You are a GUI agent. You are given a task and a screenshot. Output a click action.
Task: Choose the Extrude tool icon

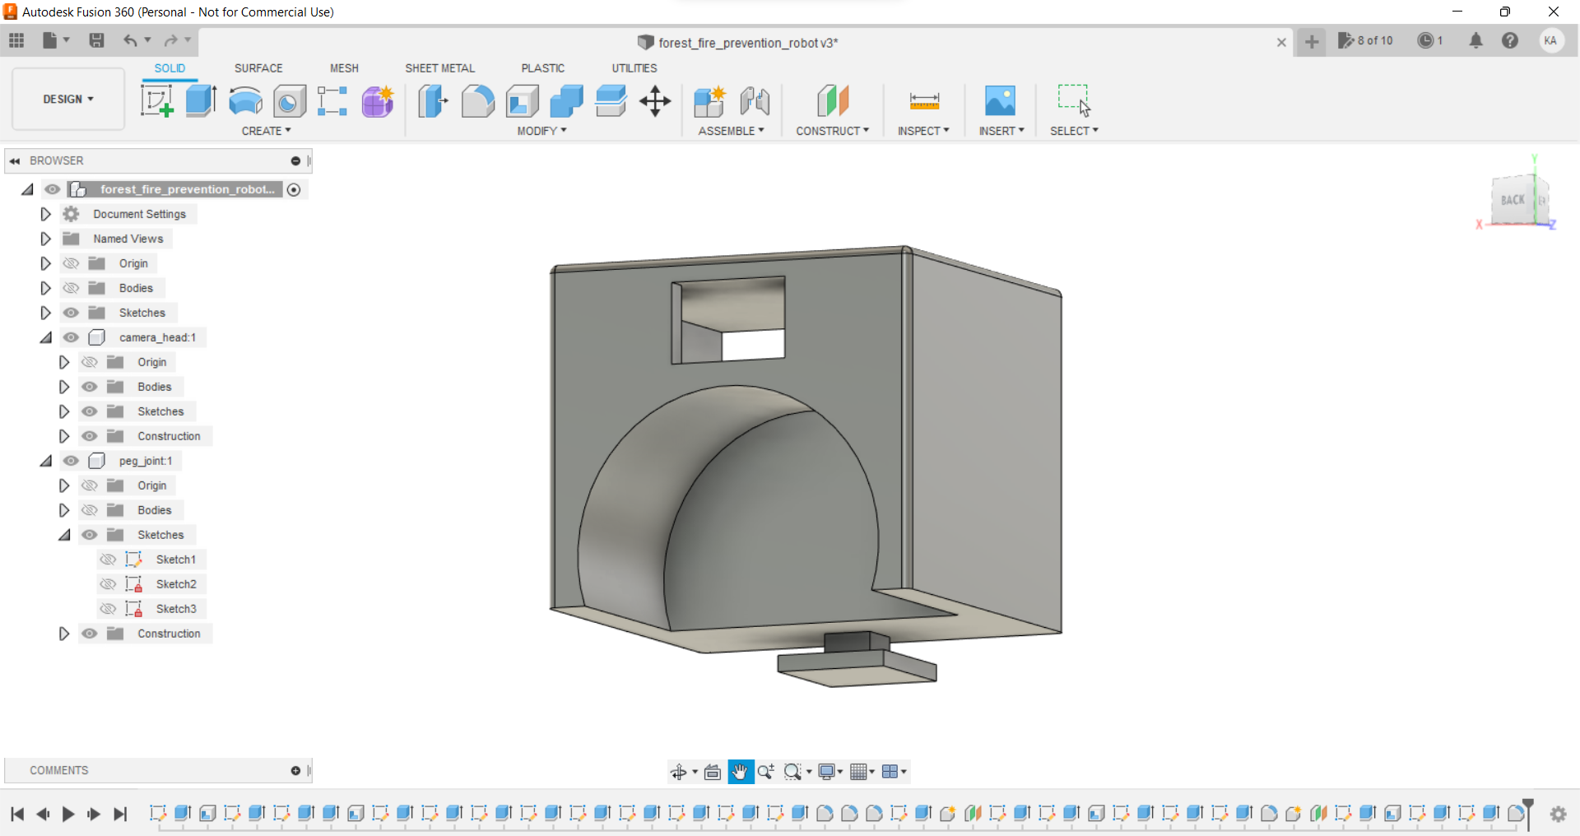point(201,101)
